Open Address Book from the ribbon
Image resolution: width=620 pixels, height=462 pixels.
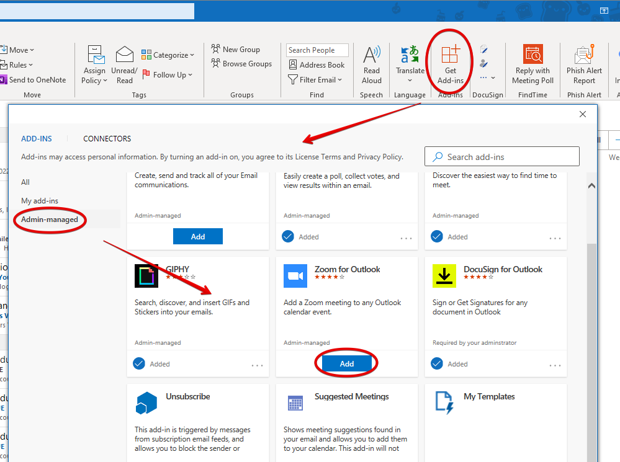[x=317, y=64]
